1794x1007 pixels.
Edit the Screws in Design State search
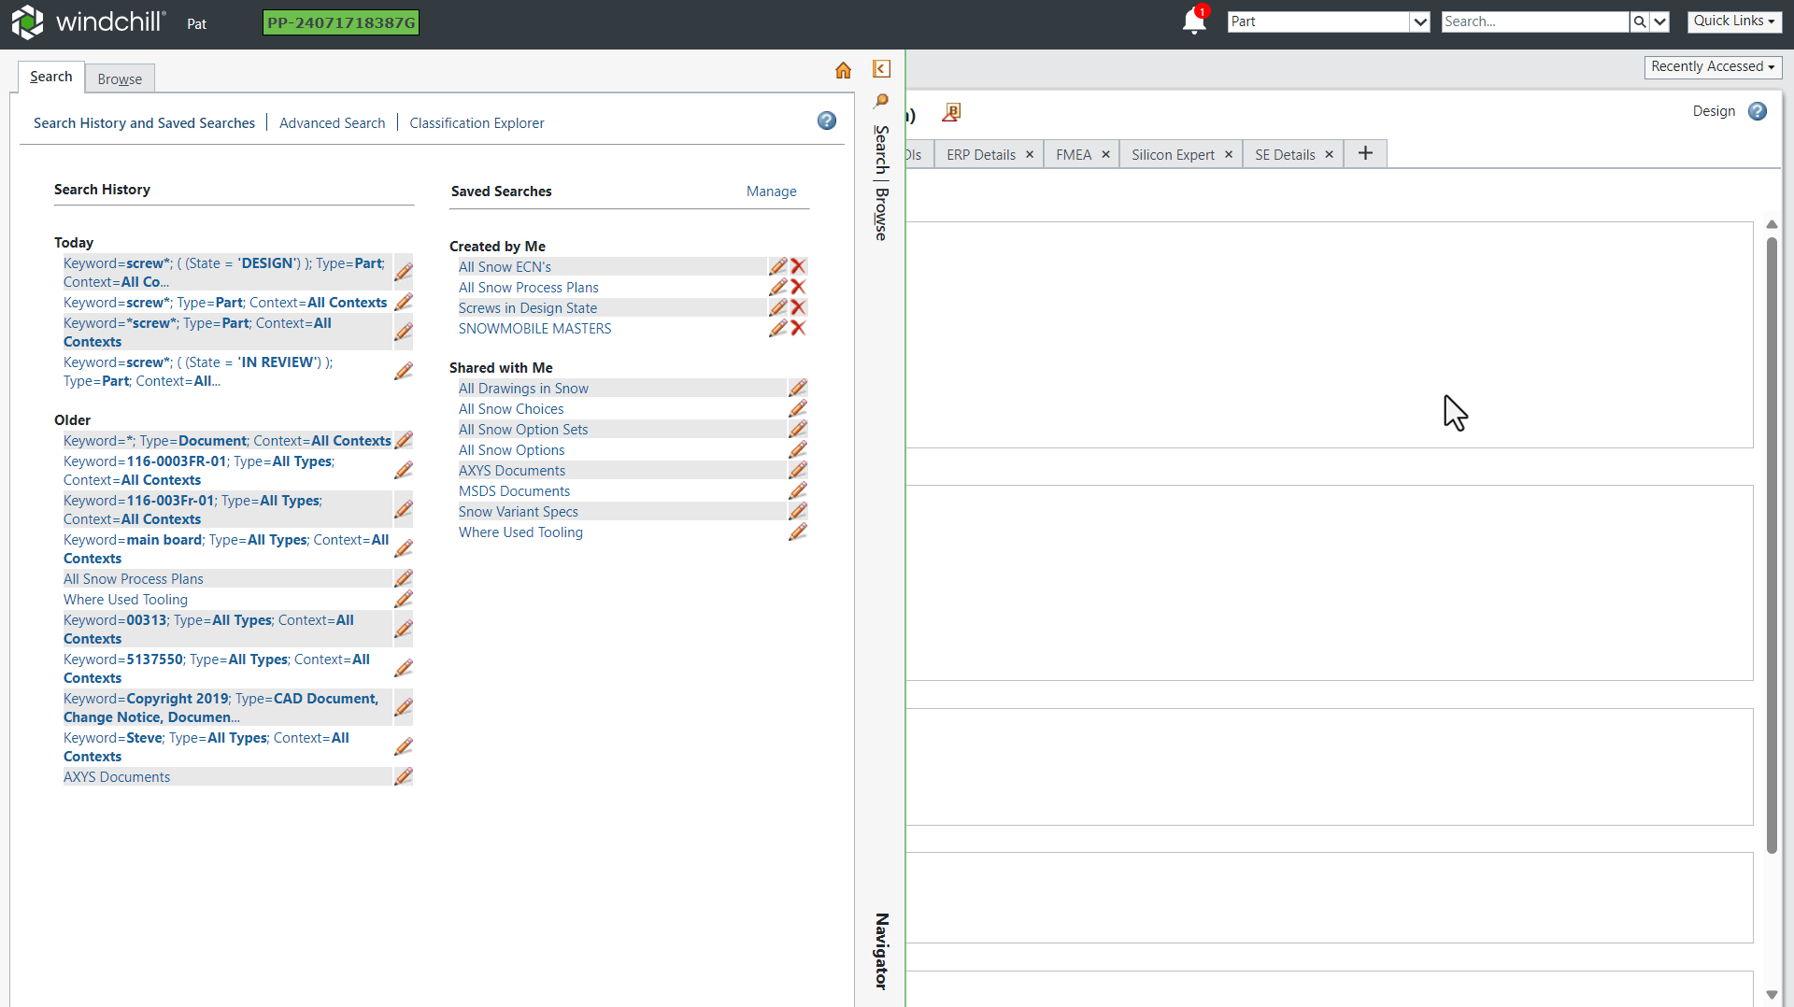(x=777, y=307)
